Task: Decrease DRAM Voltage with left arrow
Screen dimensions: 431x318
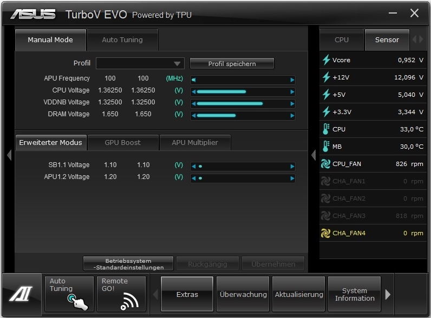Action: pos(194,116)
